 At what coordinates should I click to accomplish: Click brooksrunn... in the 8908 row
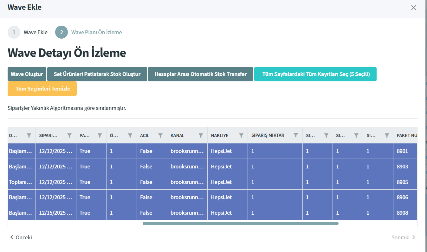tap(187, 213)
